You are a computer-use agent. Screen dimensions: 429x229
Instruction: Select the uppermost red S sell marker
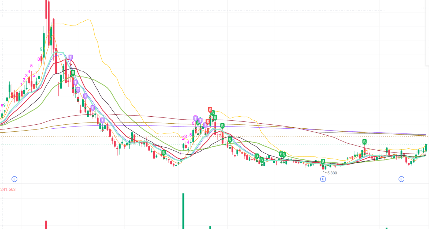click(210, 110)
